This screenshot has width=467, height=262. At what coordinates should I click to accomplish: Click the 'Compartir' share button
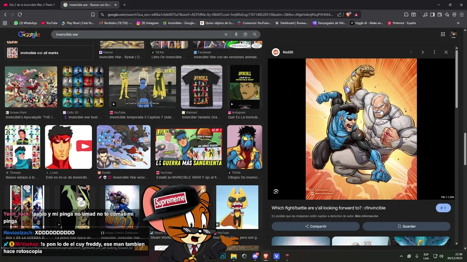tap(316, 226)
